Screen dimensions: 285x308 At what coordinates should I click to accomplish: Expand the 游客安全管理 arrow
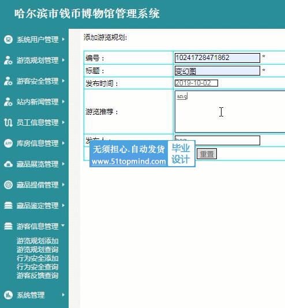point(63,81)
